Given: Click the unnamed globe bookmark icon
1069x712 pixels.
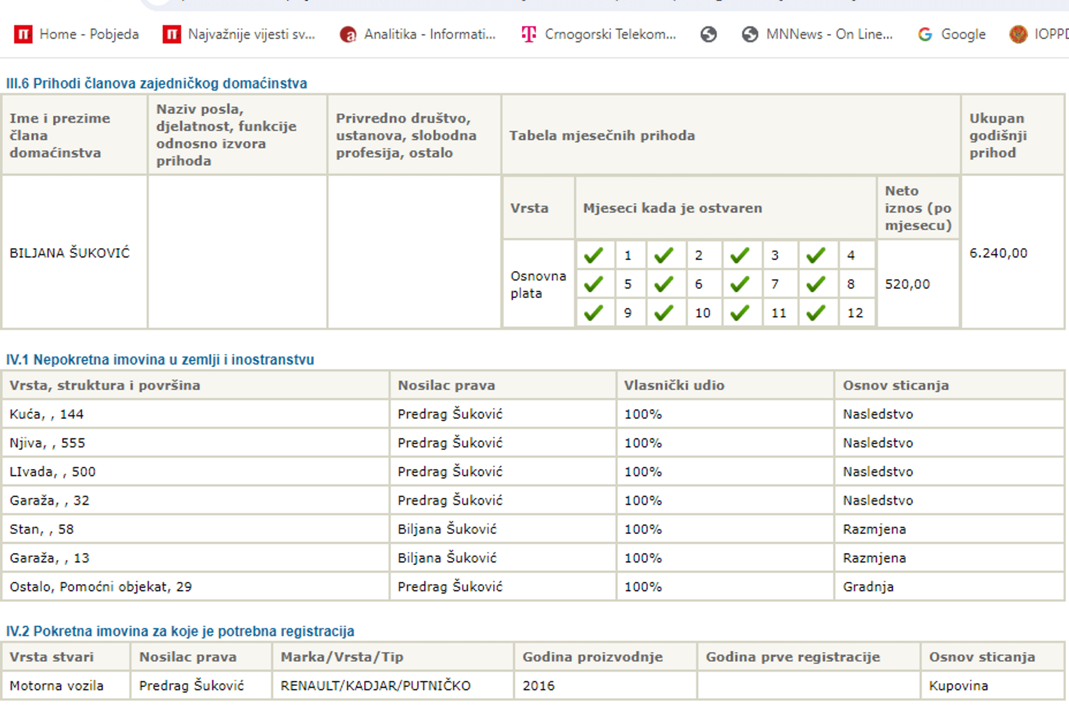Looking at the screenshot, I should [708, 34].
